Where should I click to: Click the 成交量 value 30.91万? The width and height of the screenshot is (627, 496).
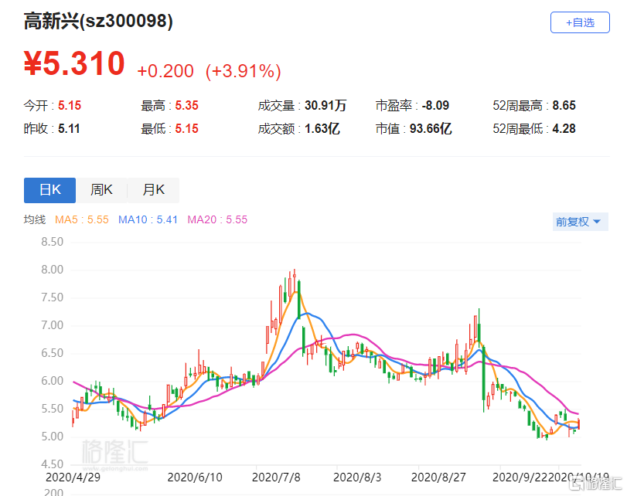[325, 106]
